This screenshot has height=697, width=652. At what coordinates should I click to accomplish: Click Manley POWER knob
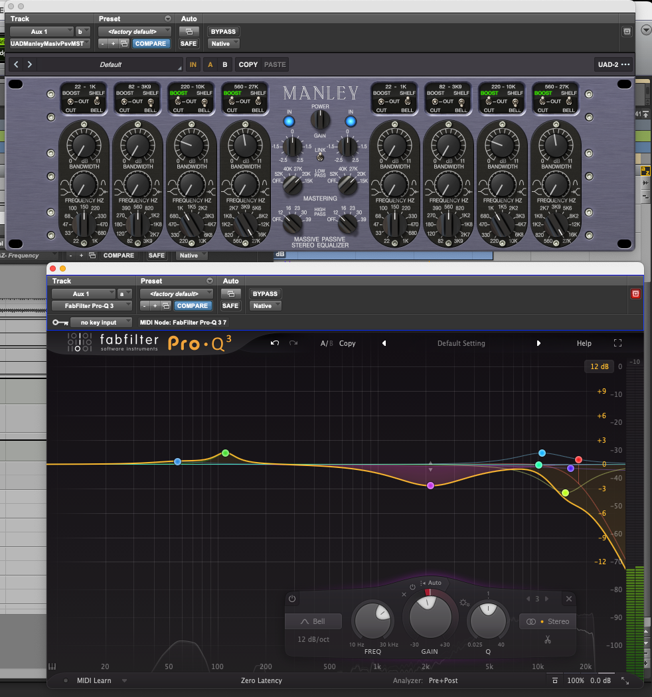[320, 120]
